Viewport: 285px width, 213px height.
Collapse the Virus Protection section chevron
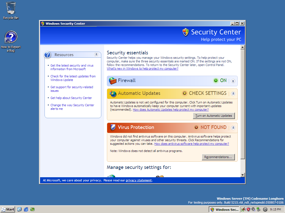point(233,128)
